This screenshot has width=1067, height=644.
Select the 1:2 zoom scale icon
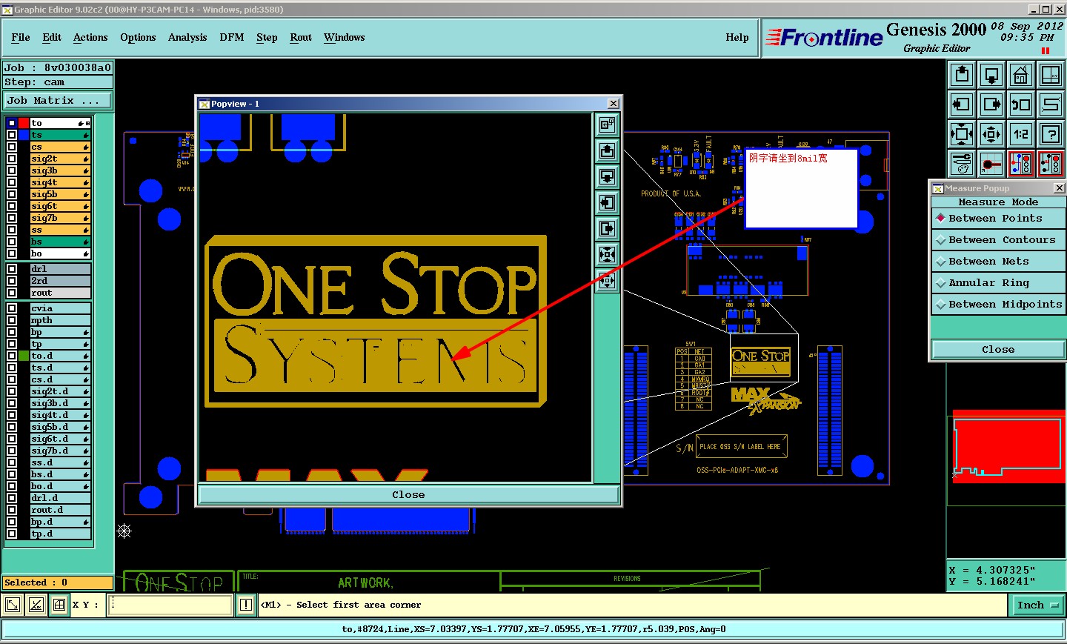click(1021, 134)
